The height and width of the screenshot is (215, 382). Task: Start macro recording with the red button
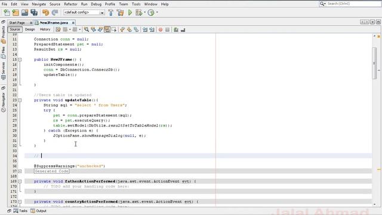(x=161, y=29)
